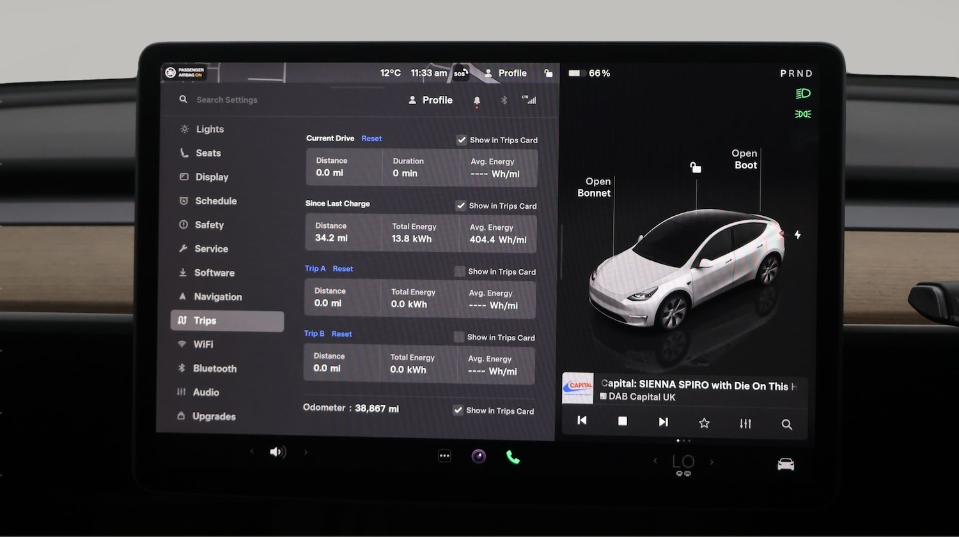Tap the chevron next to the volume icon

click(x=306, y=451)
